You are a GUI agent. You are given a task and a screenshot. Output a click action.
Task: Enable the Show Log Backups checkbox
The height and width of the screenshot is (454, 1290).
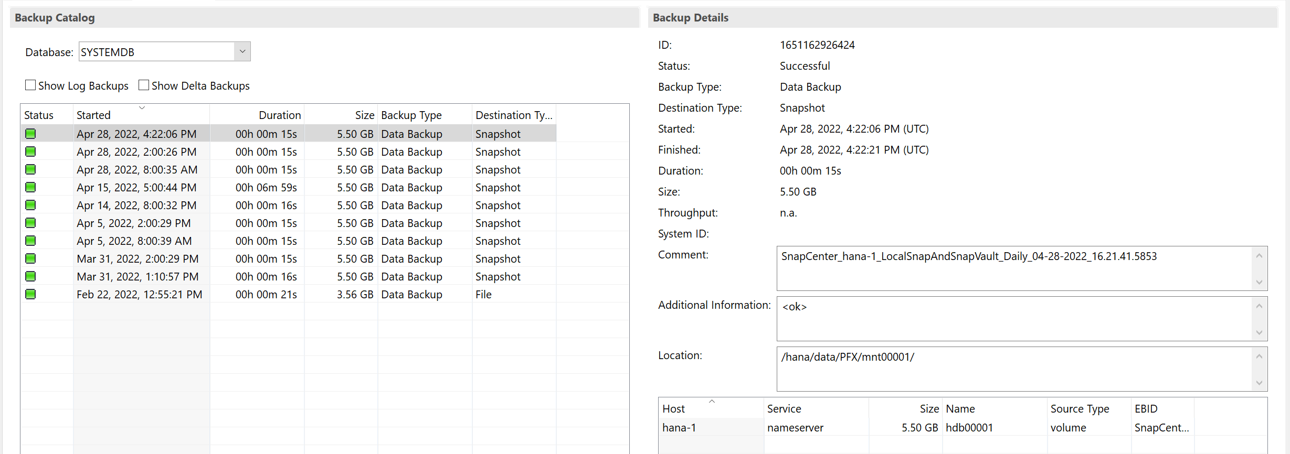coord(31,85)
